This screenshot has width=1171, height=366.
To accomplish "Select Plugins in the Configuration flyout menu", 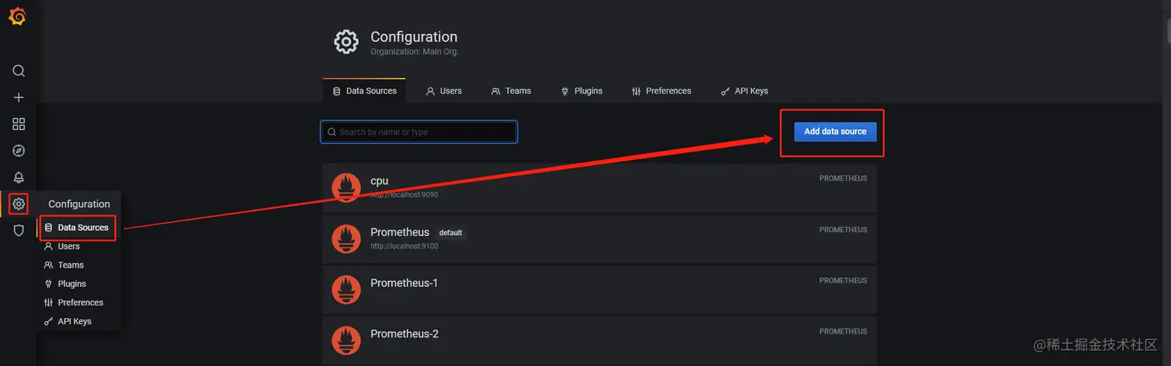I will [x=77, y=284].
